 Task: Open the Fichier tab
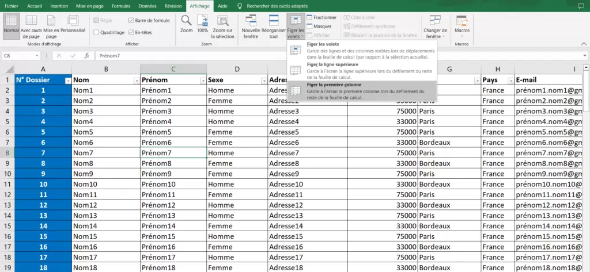12,6
